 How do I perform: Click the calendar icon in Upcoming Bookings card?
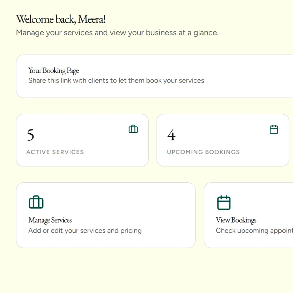[274, 129]
